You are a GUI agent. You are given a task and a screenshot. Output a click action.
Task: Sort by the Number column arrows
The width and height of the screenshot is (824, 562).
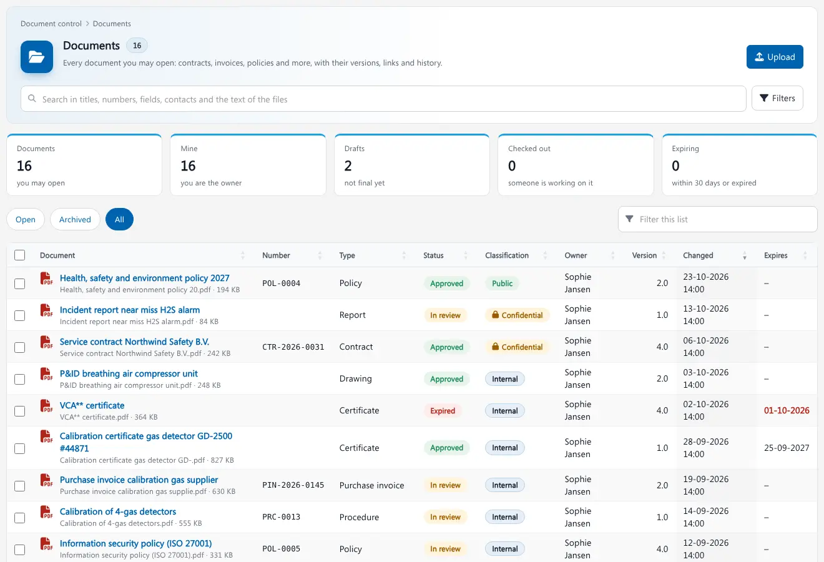tap(320, 255)
